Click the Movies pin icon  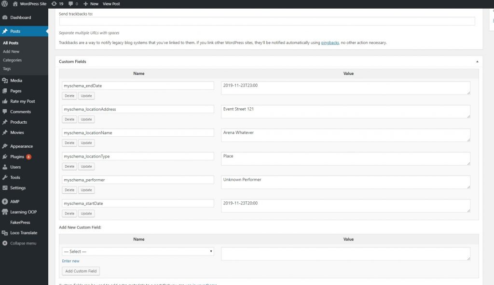coord(5,132)
